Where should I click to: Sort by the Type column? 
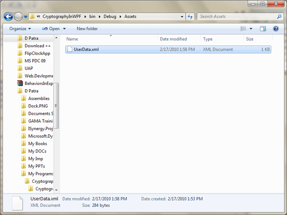(222, 39)
